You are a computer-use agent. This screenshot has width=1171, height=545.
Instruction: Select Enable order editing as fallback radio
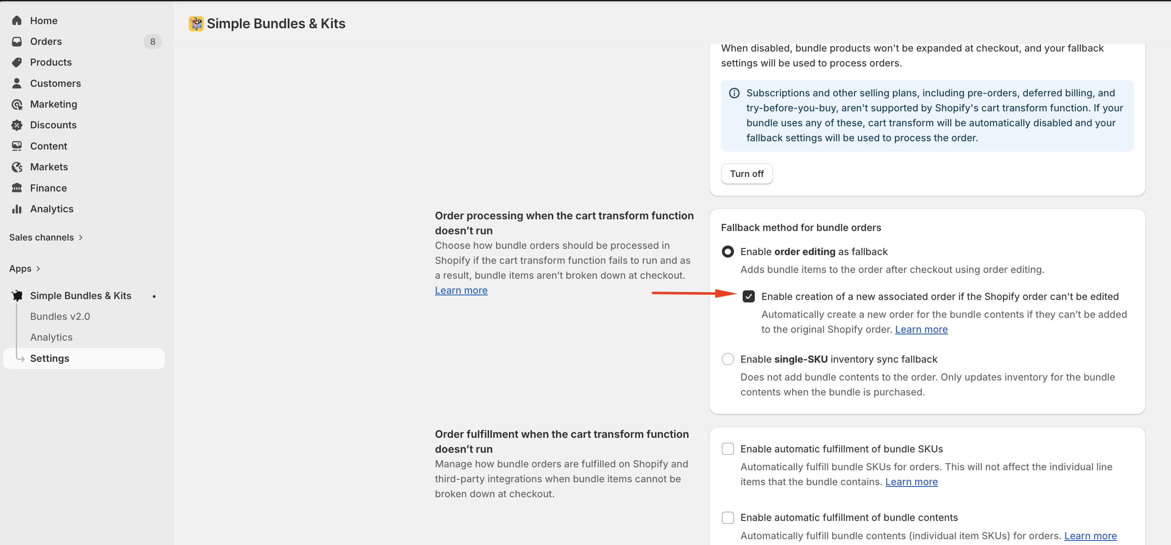[727, 252]
